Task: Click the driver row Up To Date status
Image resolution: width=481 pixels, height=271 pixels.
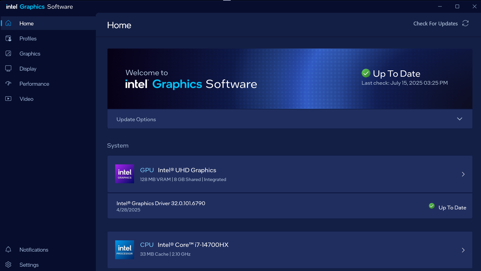Action: click(x=452, y=208)
